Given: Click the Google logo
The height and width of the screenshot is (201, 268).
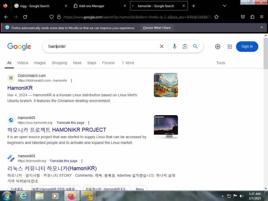Looking at the screenshot, I should (19, 47).
